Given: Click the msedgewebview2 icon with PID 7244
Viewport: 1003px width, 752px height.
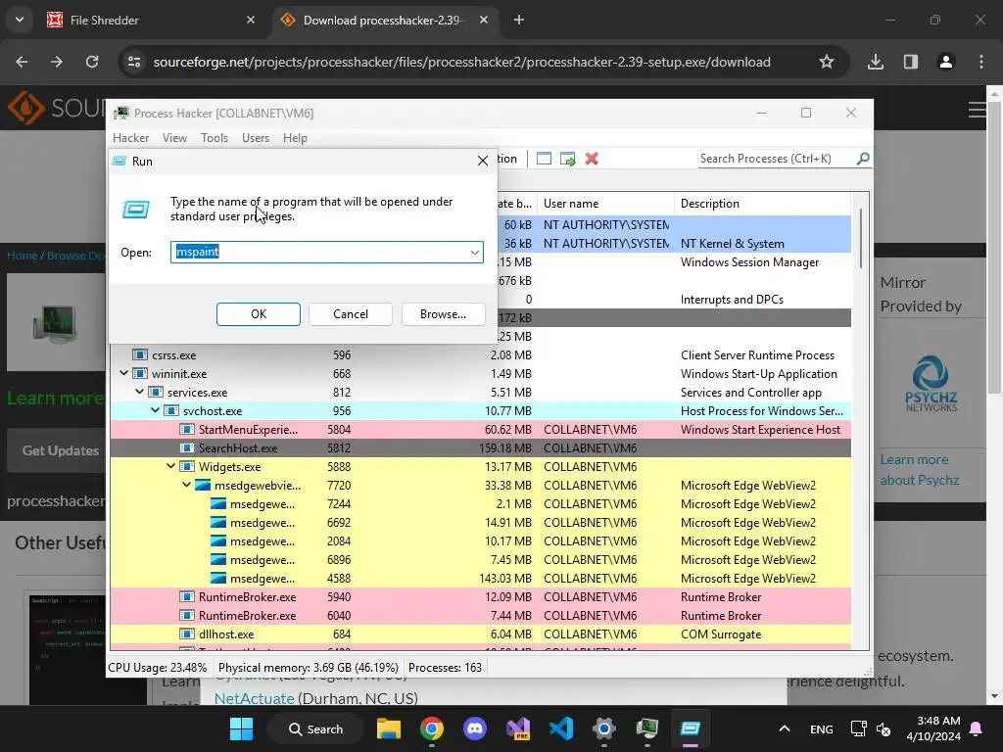Looking at the screenshot, I should 218,504.
